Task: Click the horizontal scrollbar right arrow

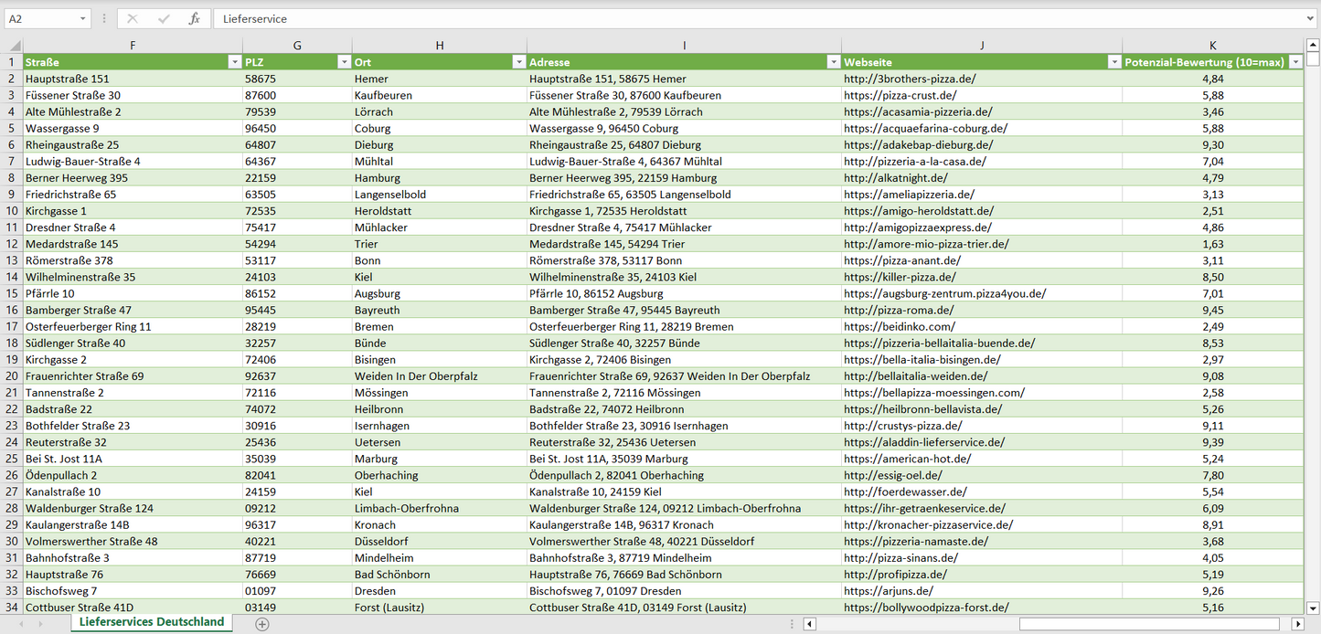Action: click(1297, 624)
